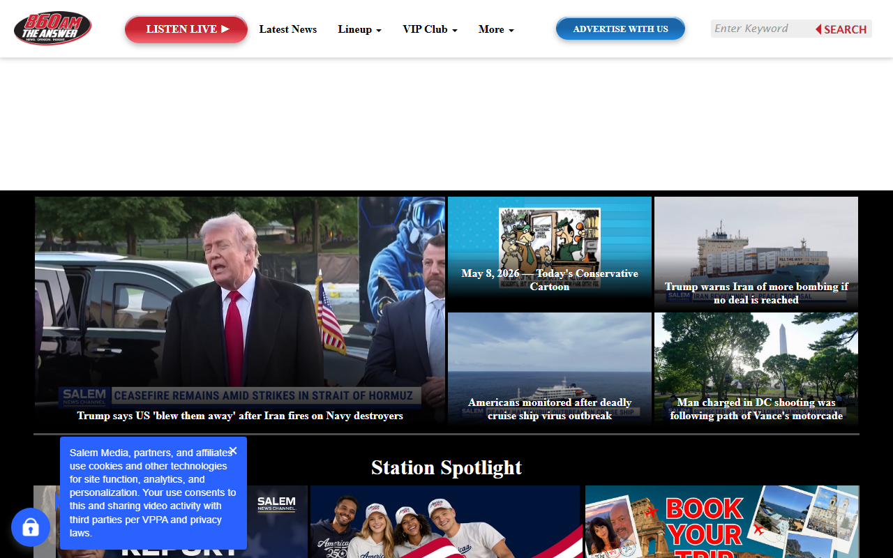Focus the Enter Keyword search field
893x558 pixels.
[761, 29]
